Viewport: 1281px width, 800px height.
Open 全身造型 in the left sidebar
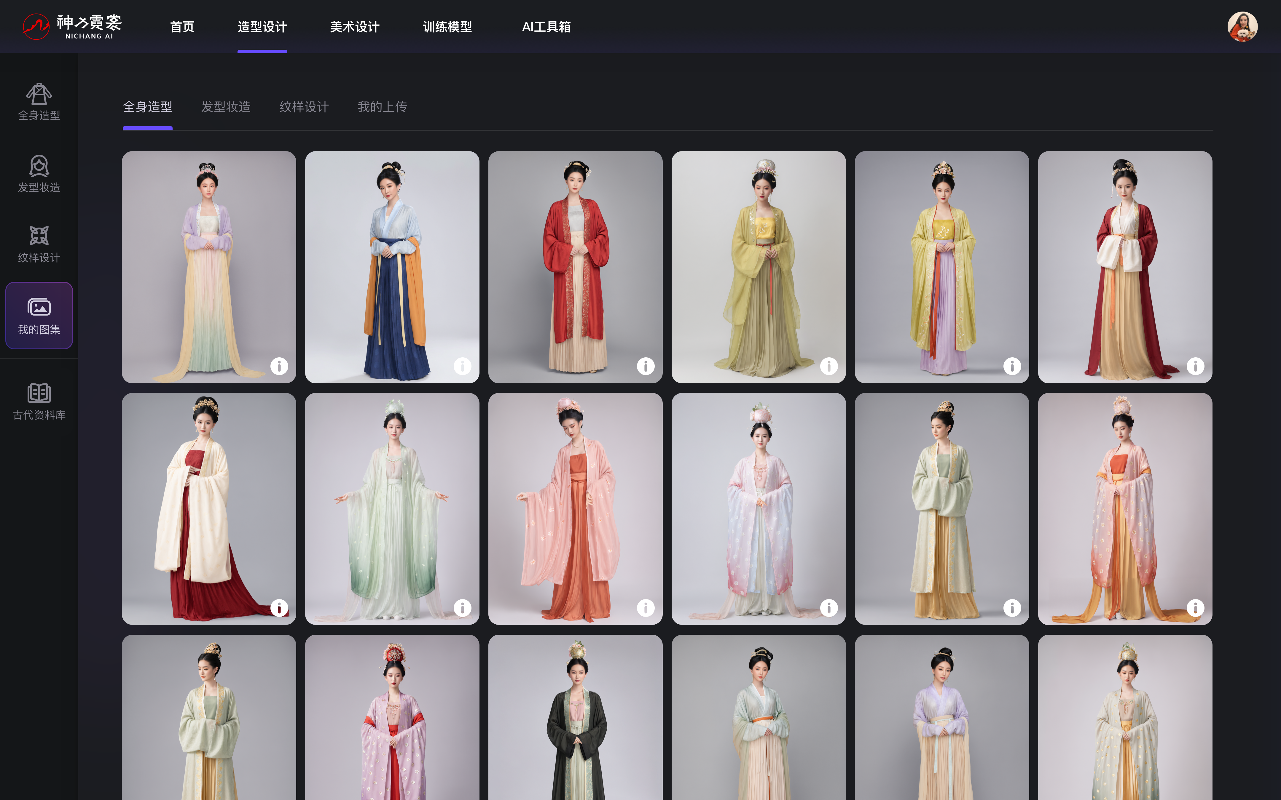pos(39,102)
